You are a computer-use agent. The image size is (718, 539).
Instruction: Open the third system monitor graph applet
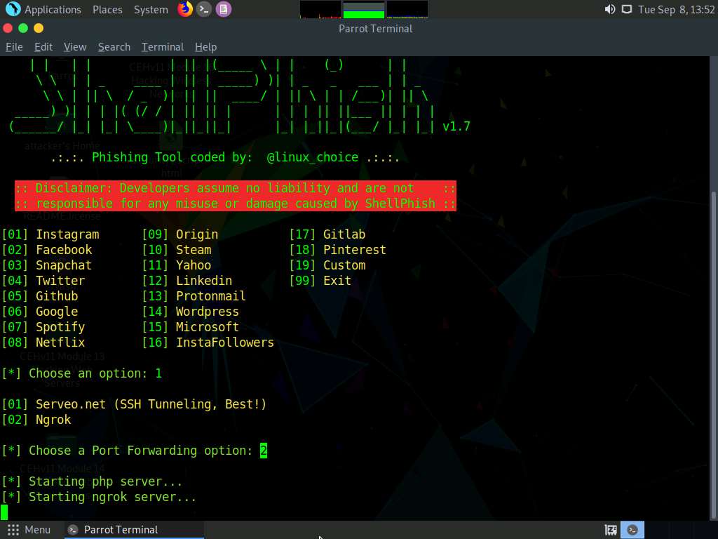407,10
